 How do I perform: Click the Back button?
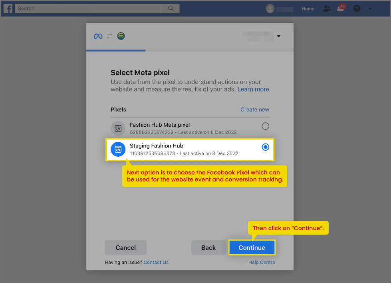pyautogui.click(x=208, y=247)
